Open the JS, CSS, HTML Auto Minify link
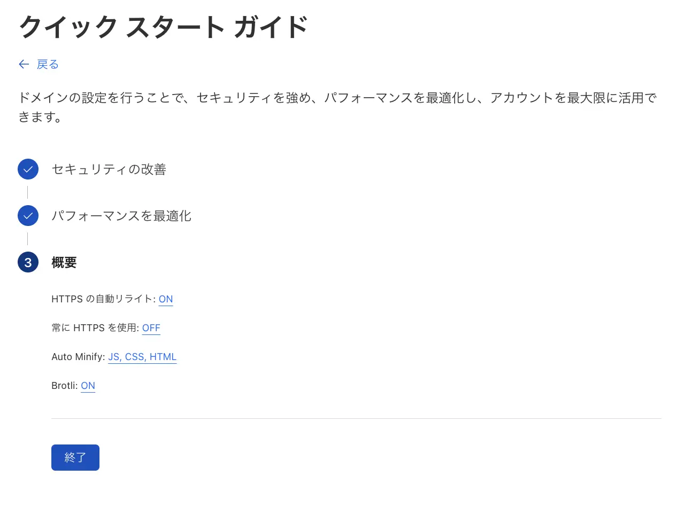Image resolution: width=676 pixels, height=515 pixels. (142, 357)
